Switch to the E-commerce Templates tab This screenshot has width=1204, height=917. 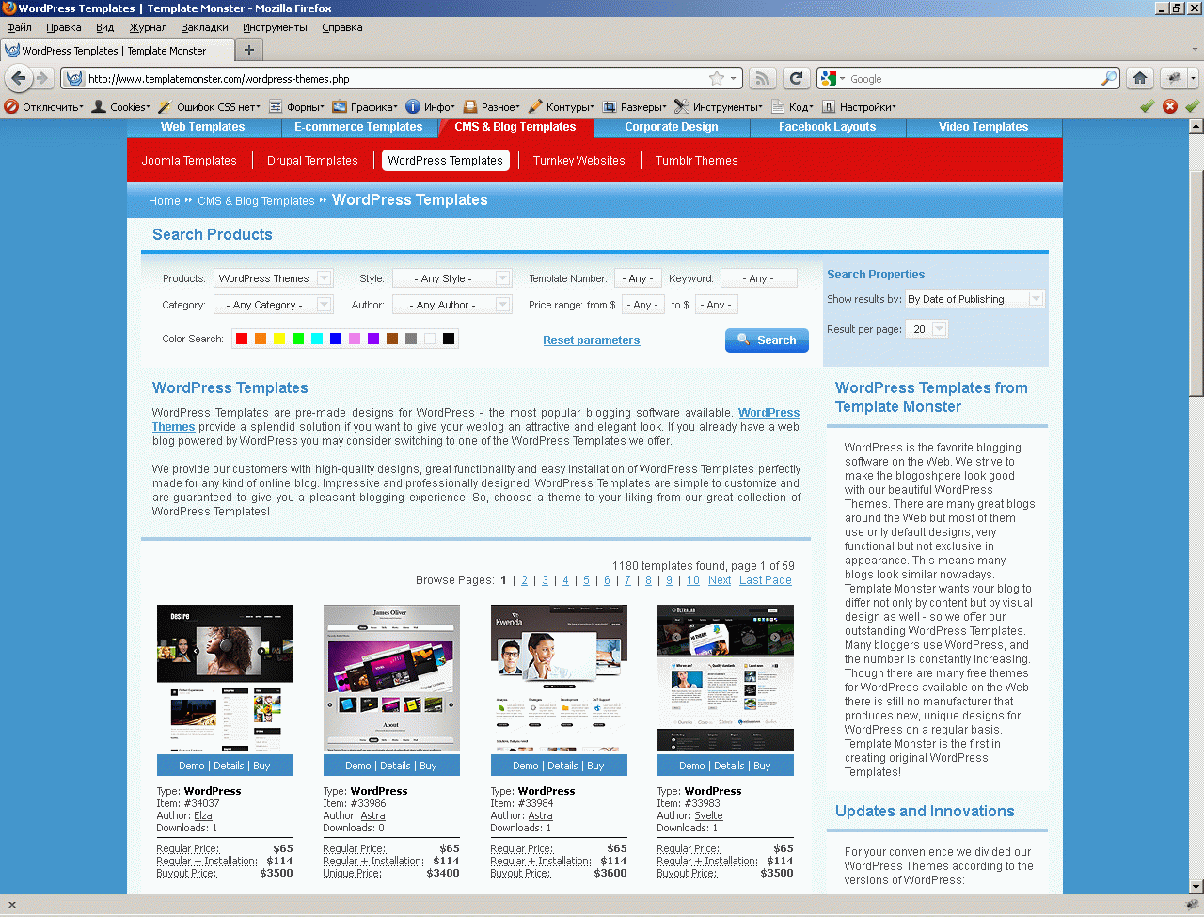[358, 127]
